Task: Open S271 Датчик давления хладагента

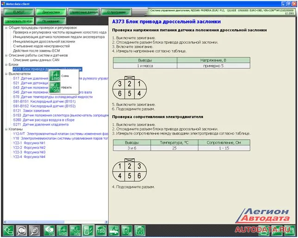Action: pos(41,125)
